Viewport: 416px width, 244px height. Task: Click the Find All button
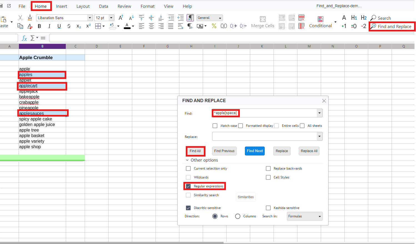pyautogui.click(x=195, y=151)
